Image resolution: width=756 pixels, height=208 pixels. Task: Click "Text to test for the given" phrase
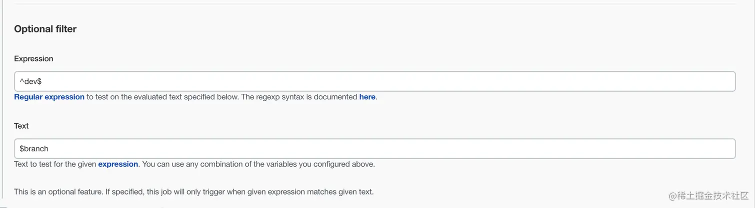(x=55, y=164)
